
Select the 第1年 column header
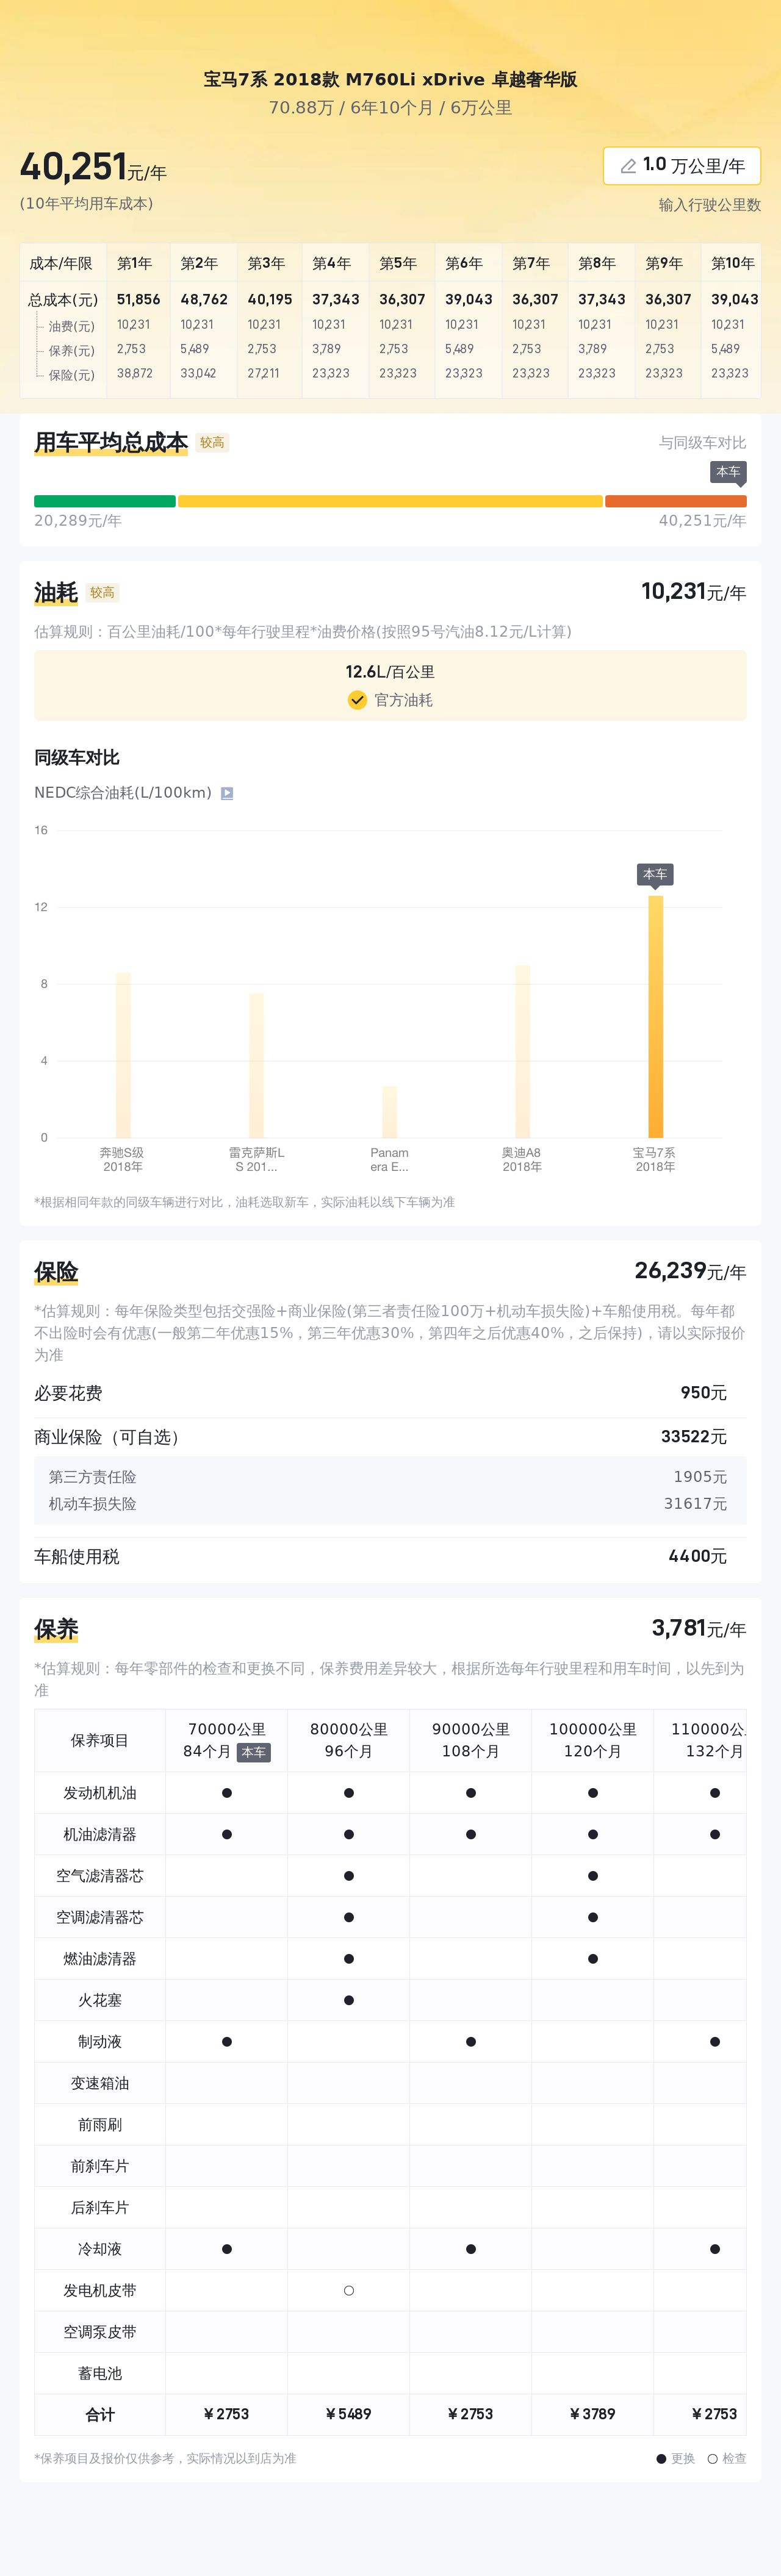pyautogui.click(x=134, y=263)
